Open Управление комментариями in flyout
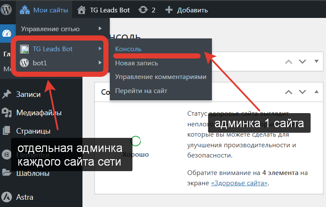Image resolution: width=326 pixels, height=207 pixels. click(161, 77)
